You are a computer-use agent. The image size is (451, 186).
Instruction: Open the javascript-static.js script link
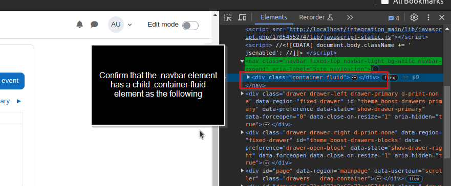click(343, 33)
